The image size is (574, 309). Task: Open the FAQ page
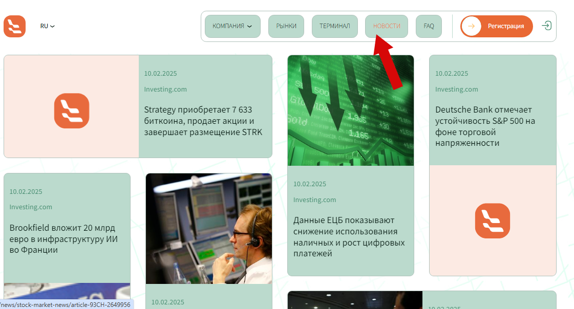[x=429, y=26]
